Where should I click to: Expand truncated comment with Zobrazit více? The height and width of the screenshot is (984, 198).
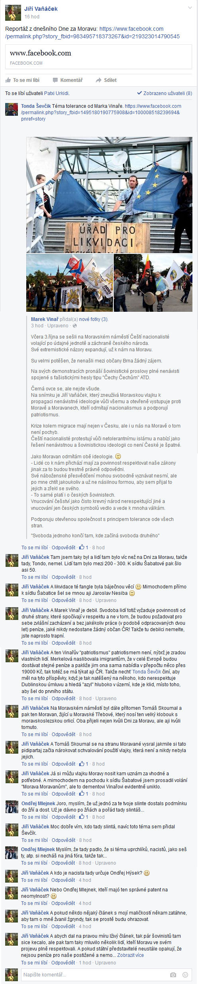pyautogui.click(x=130, y=955)
